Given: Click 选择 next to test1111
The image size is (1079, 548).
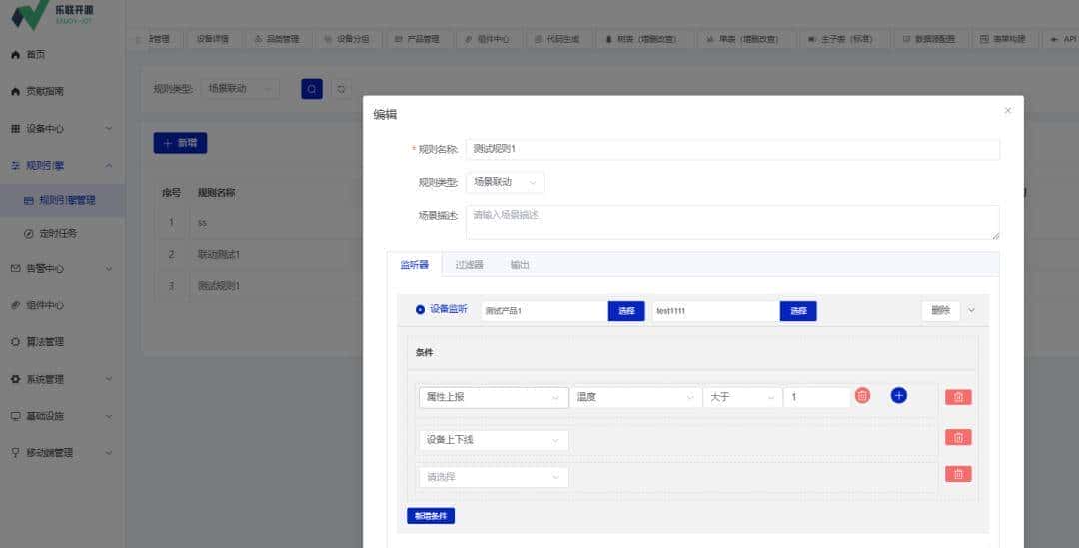Looking at the screenshot, I should [798, 311].
